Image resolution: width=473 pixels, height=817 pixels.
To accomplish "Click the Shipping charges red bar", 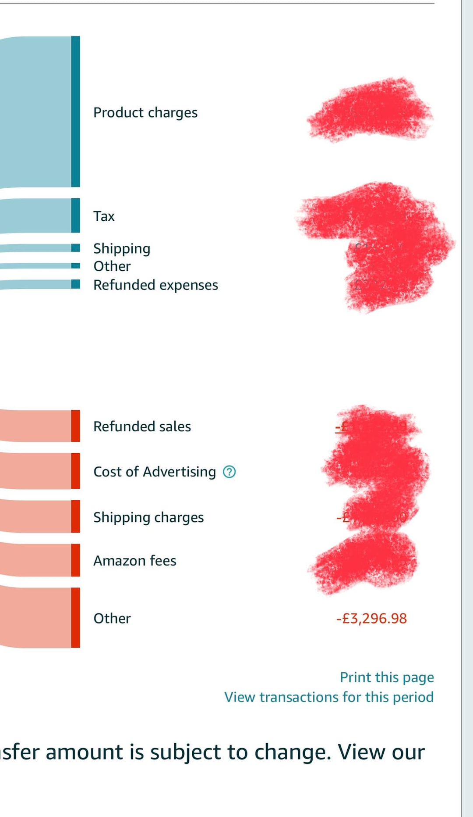I will 75,516.
